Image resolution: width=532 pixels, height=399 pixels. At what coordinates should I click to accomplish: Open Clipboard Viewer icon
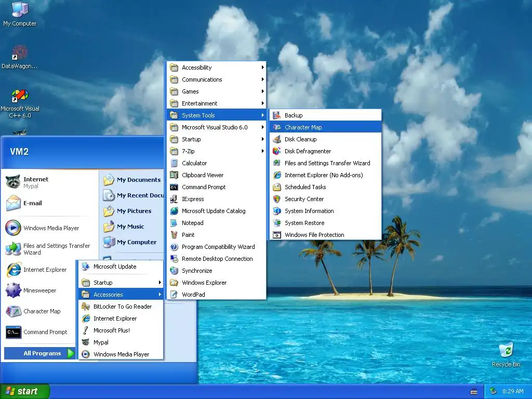pyautogui.click(x=174, y=175)
